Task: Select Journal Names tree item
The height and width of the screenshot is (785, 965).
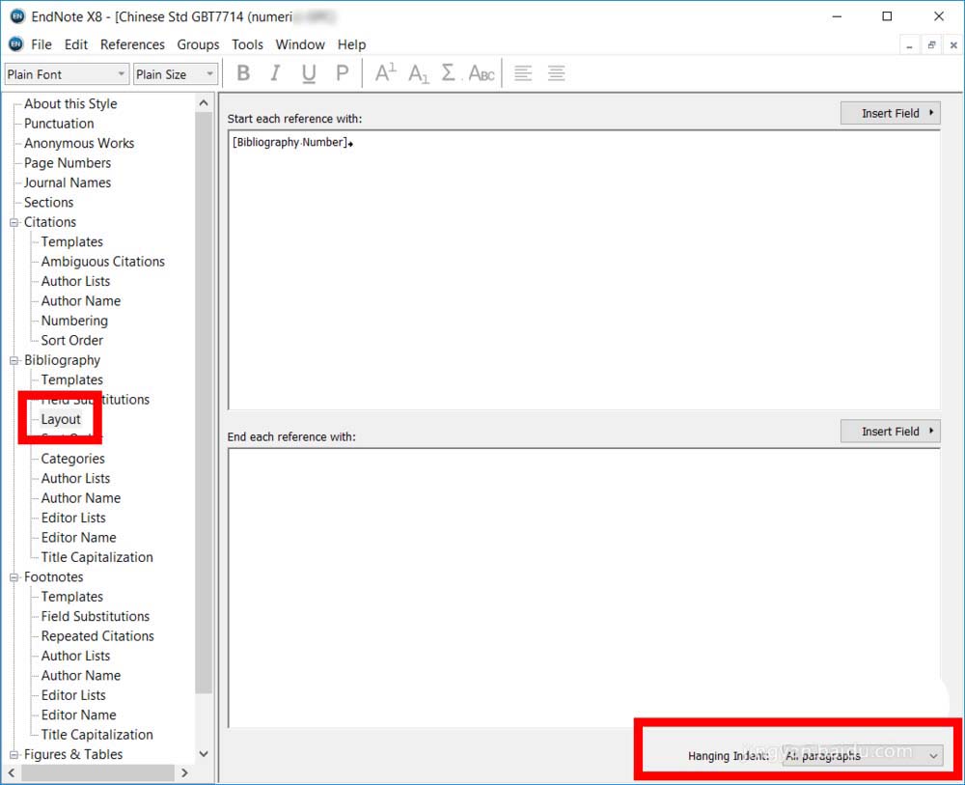Action: pyautogui.click(x=68, y=182)
